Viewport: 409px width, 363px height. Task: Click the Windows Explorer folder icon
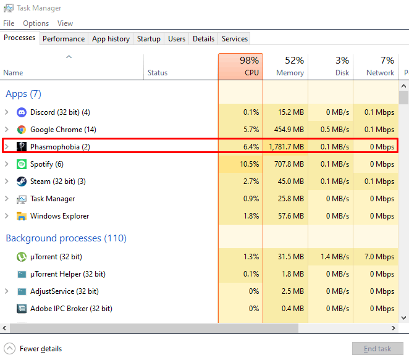point(22,216)
